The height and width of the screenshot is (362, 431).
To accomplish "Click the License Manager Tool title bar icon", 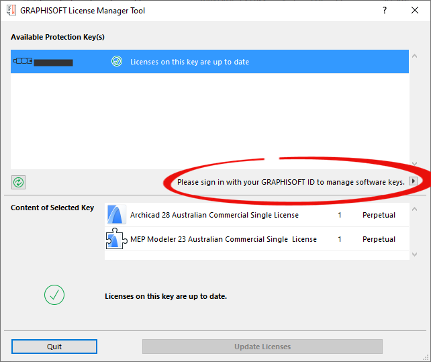I will pos(11,11).
